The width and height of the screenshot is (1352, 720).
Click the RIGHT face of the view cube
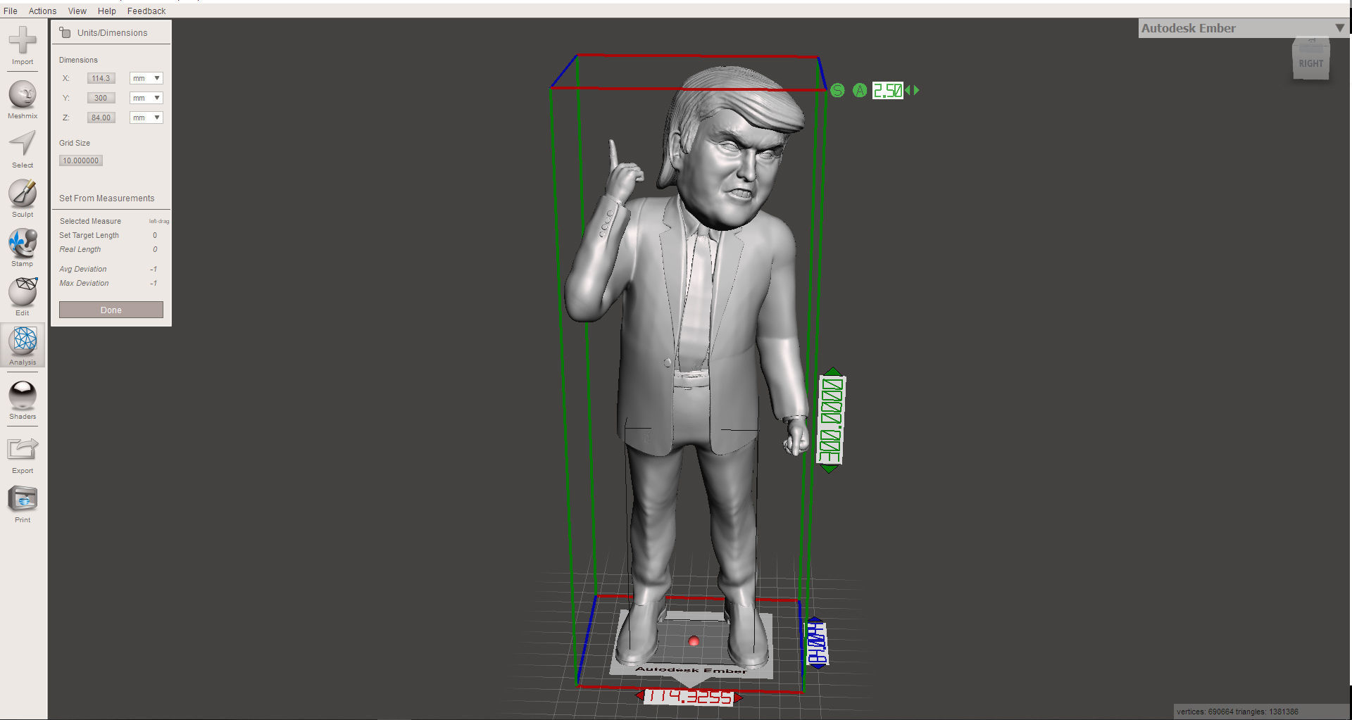pos(1311,62)
